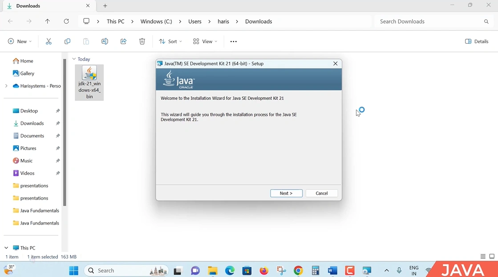Open the chat app icon in taskbar
This screenshot has width=498, height=277.
point(195,271)
